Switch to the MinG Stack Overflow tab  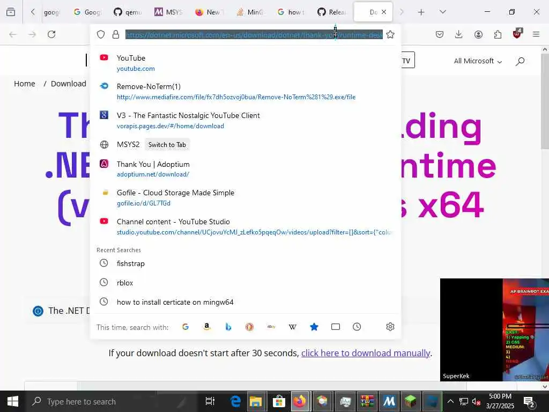pyautogui.click(x=250, y=12)
